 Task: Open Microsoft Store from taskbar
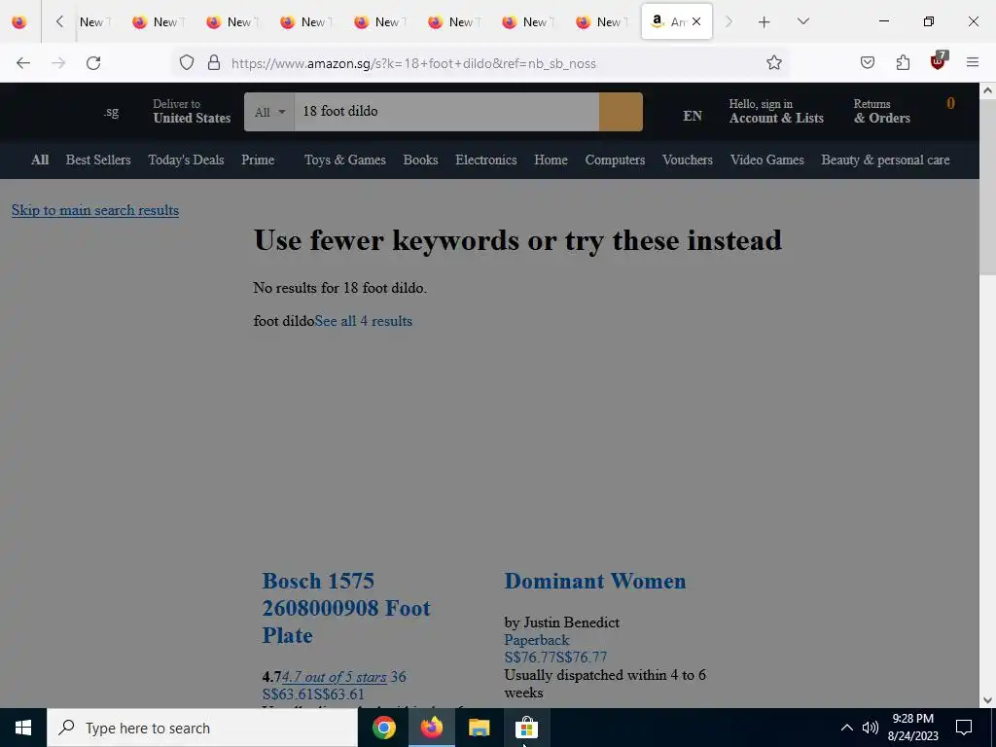pyautogui.click(x=526, y=728)
